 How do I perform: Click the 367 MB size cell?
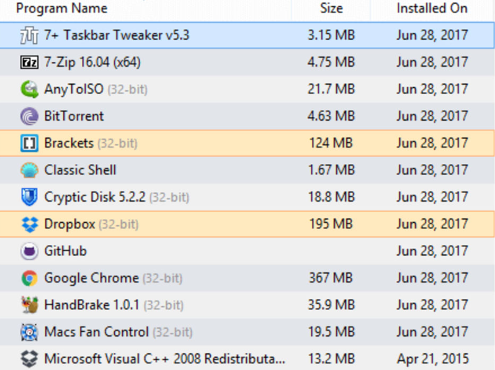tap(331, 278)
